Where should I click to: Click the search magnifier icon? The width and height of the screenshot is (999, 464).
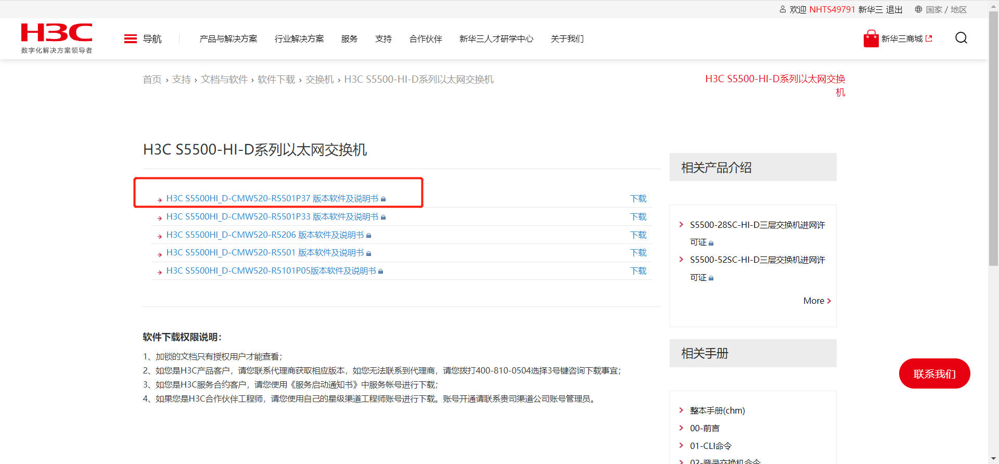coord(961,38)
